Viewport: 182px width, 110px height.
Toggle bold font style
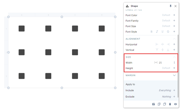tap(152, 32)
